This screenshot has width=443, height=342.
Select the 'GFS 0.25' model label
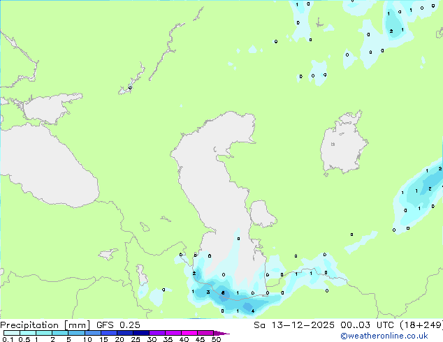pyautogui.click(x=118, y=325)
